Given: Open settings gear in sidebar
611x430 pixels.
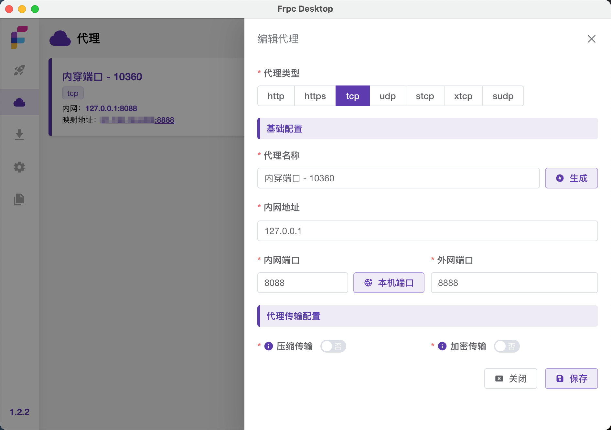Looking at the screenshot, I should (19, 167).
